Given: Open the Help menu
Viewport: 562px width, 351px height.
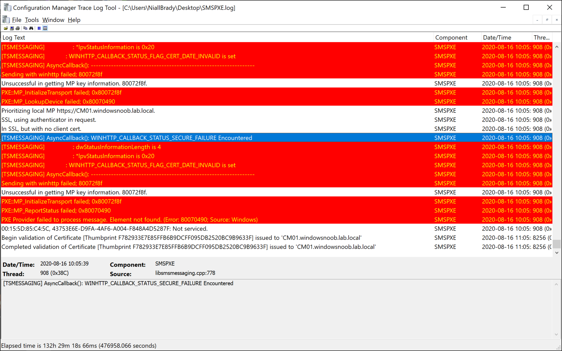Looking at the screenshot, I should click(74, 20).
